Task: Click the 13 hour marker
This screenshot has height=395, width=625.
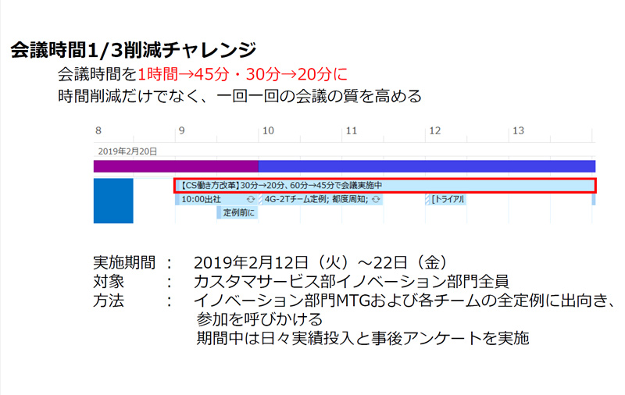Action: [x=518, y=130]
